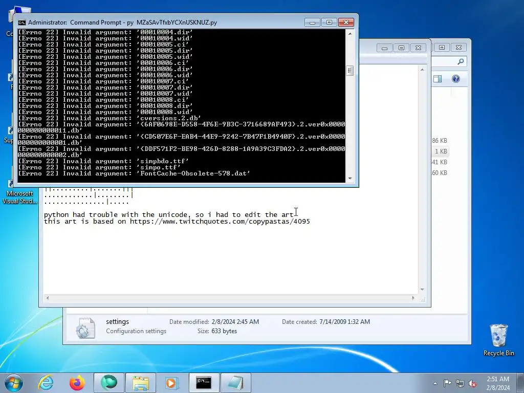This screenshot has height=393, width=524.
Task: Click Notepad vertical scrollbar down arrow
Action: (x=422, y=290)
